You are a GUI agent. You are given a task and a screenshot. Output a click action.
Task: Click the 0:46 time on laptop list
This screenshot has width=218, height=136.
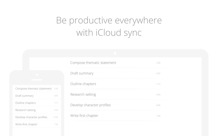158,105
